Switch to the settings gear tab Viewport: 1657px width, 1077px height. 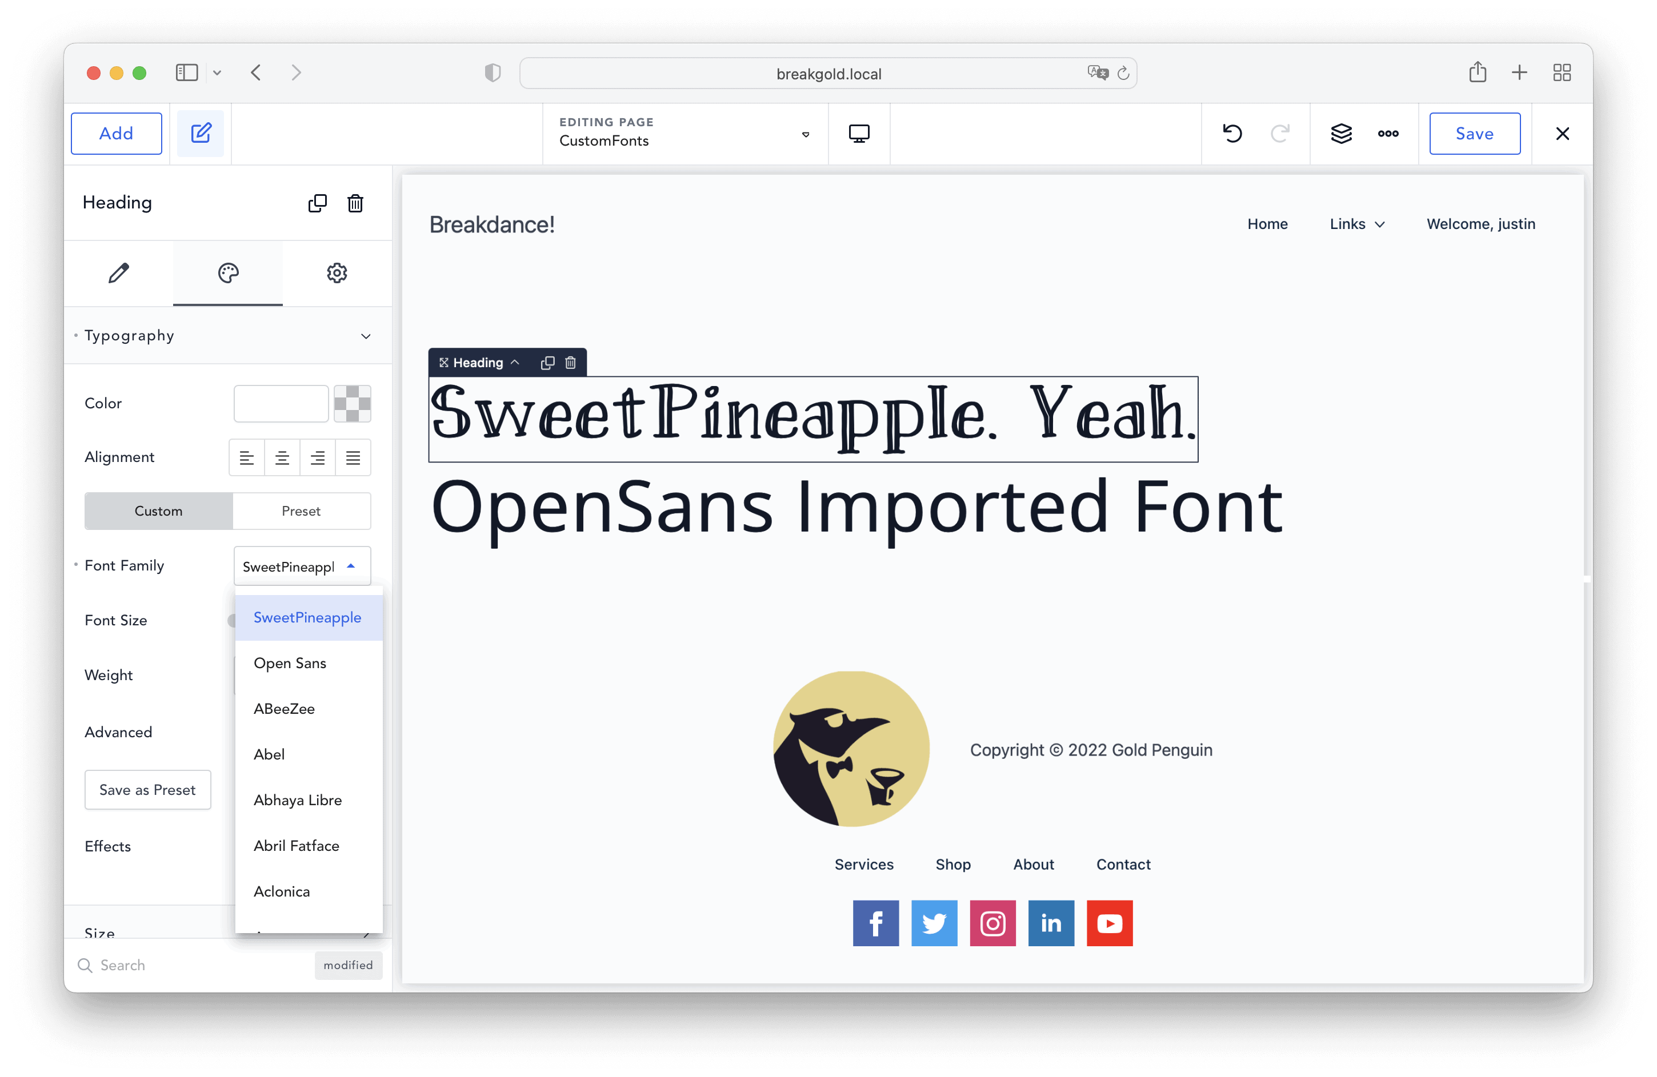tap(337, 273)
